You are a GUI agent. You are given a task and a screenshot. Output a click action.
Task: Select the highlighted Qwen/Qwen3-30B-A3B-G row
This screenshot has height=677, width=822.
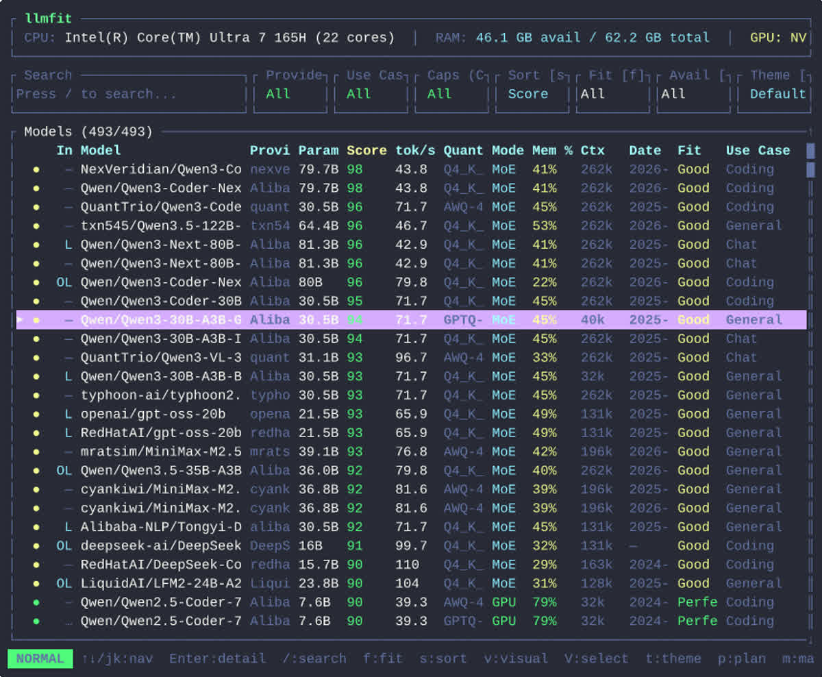coord(411,320)
